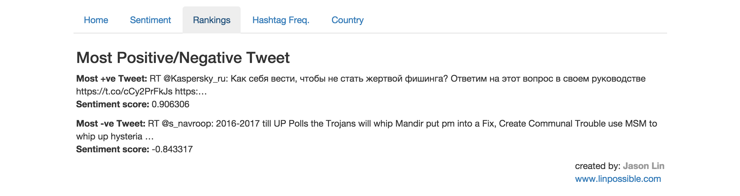Click the "whip up hysteria …" line
The image size is (740, 196).
(x=115, y=137)
